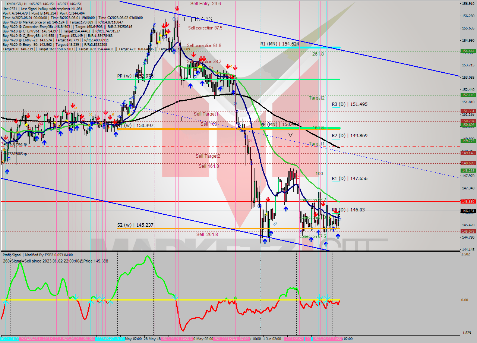Select the Sell Entry -23.6 text
The image size is (477, 343).
[205, 4]
